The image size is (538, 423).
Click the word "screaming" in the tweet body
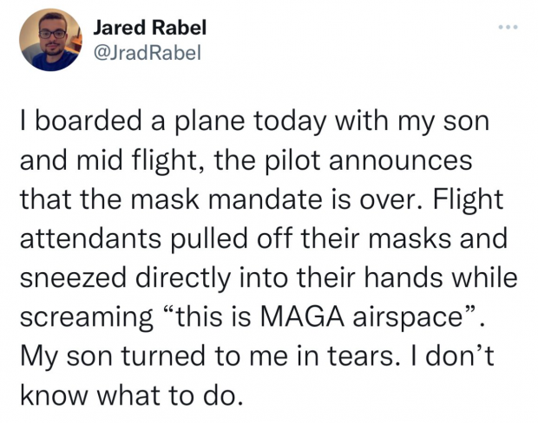[x=87, y=318]
